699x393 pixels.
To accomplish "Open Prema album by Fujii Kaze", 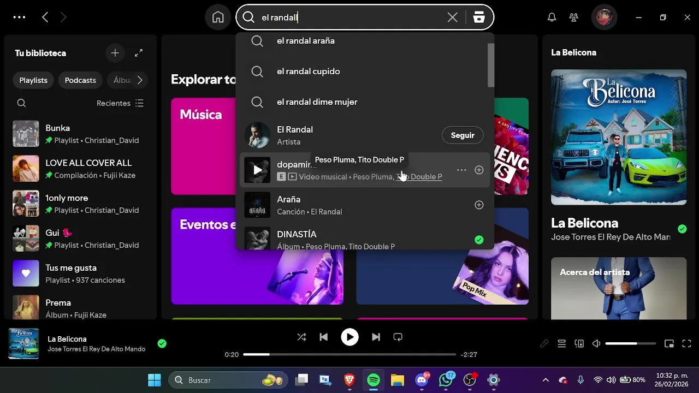I will click(x=80, y=308).
